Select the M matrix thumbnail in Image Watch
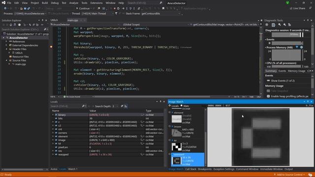The image size is (315, 177). point(177,147)
